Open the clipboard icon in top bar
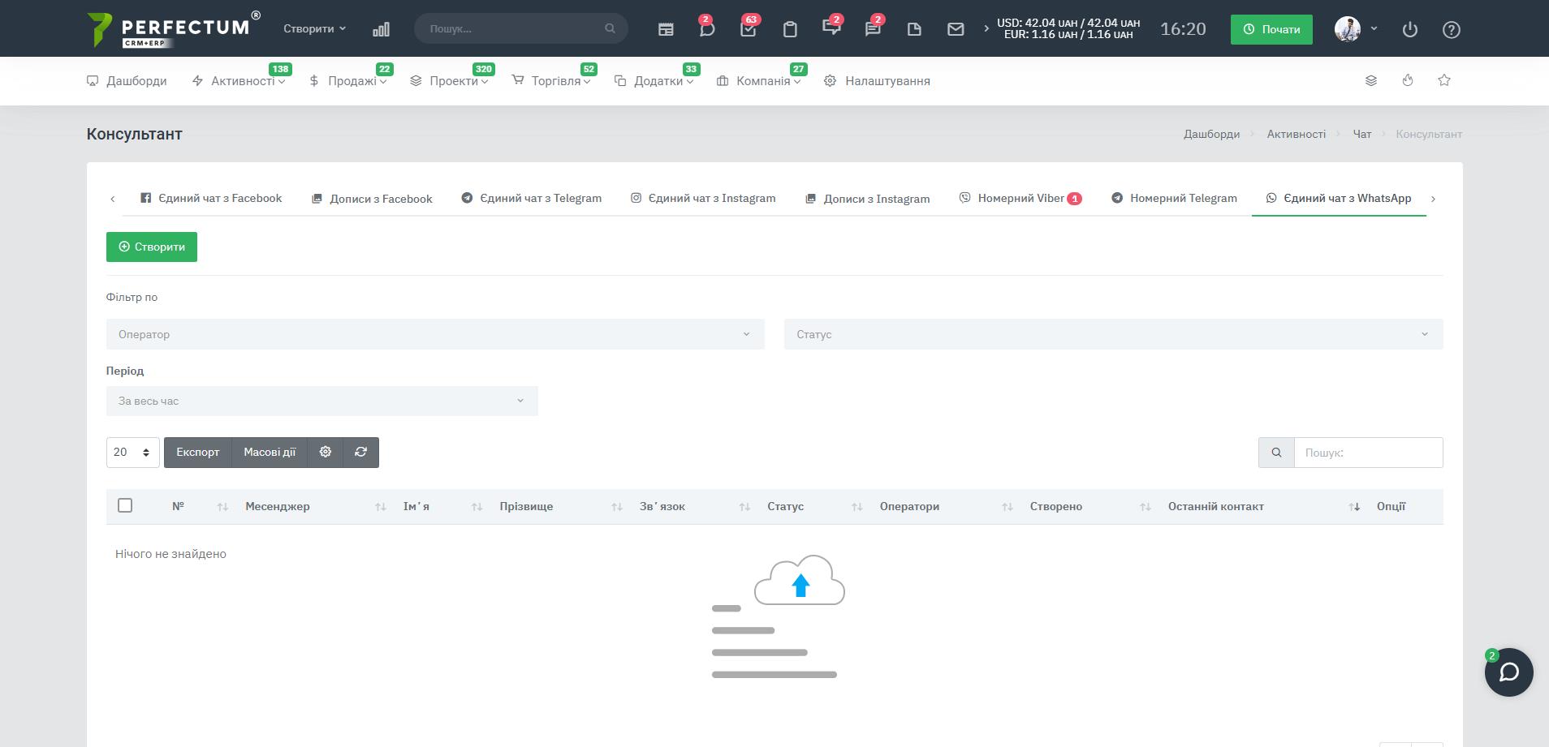 [x=790, y=29]
